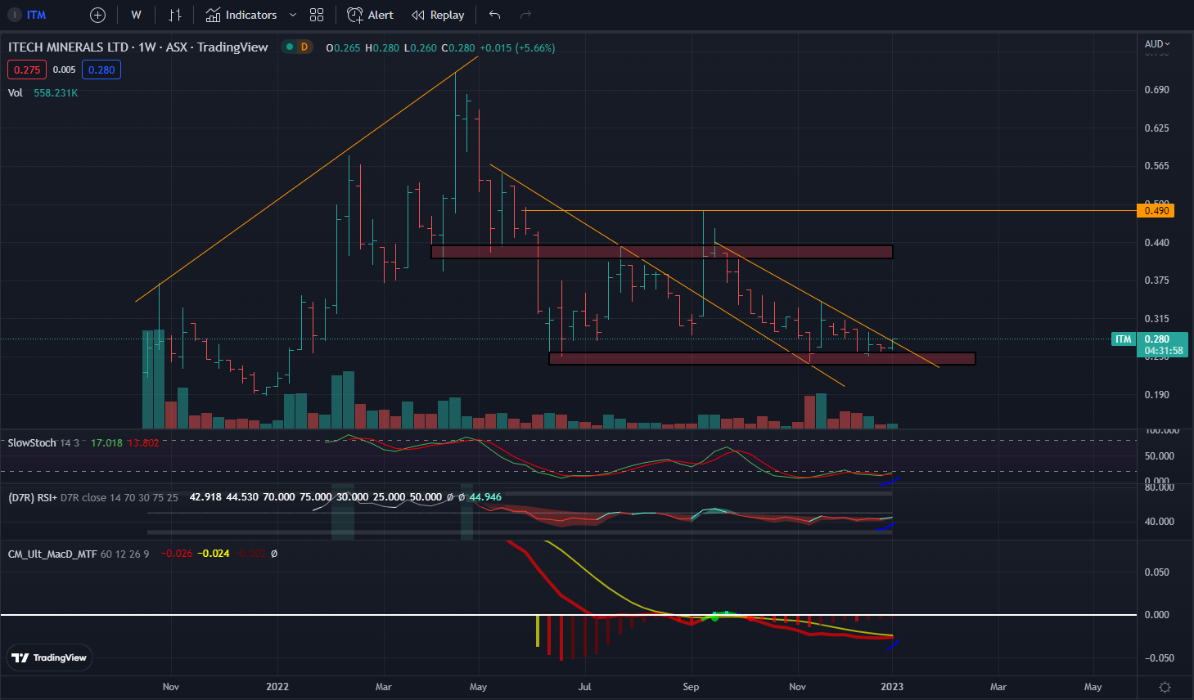Open the Indicators dialog
The image size is (1194, 700).
point(241,15)
